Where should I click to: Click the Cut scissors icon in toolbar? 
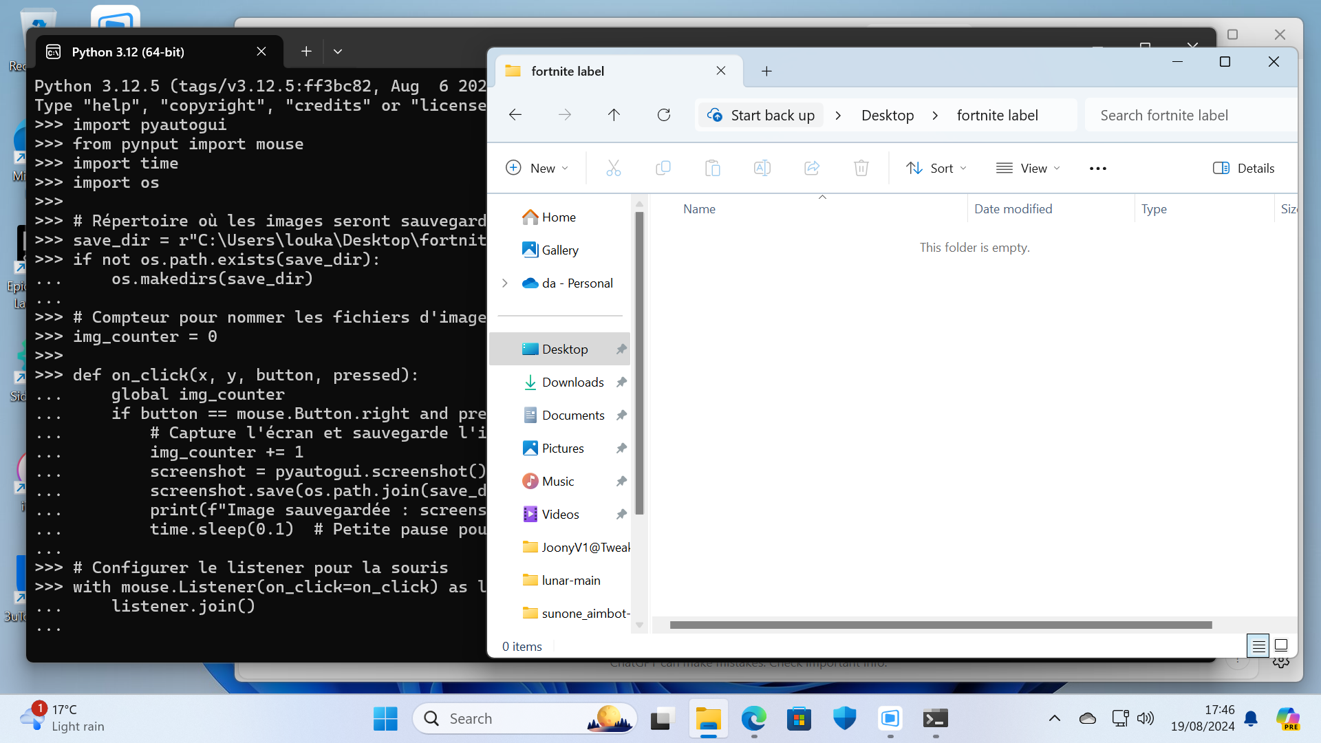pyautogui.click(x=613, y=168)
